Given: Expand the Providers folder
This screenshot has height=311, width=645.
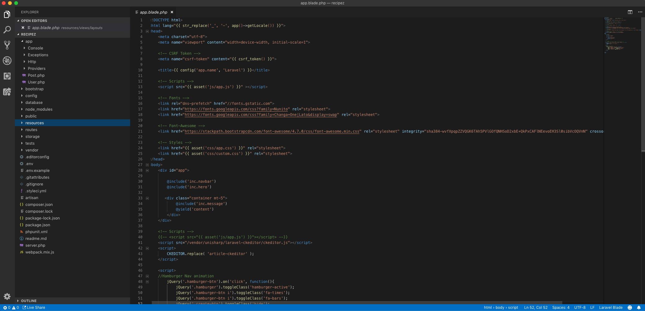Looking at the screenshot, I should click(72, 68).
